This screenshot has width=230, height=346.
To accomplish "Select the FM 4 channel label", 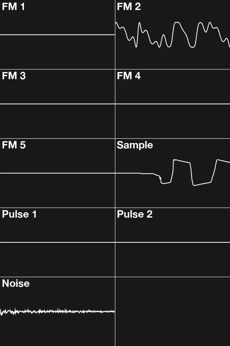I will pos(129,76).
